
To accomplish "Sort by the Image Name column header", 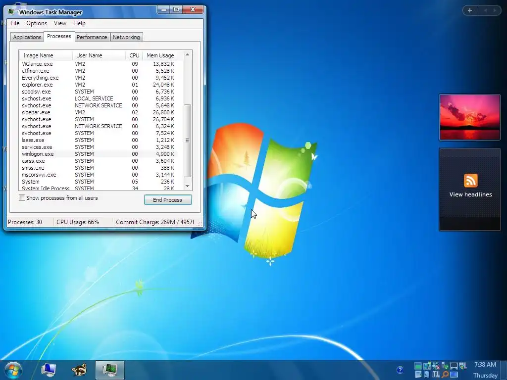I will pos(46,55).
